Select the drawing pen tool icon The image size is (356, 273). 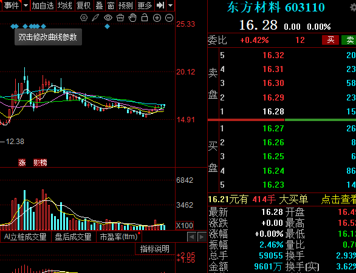click(95, 18)
